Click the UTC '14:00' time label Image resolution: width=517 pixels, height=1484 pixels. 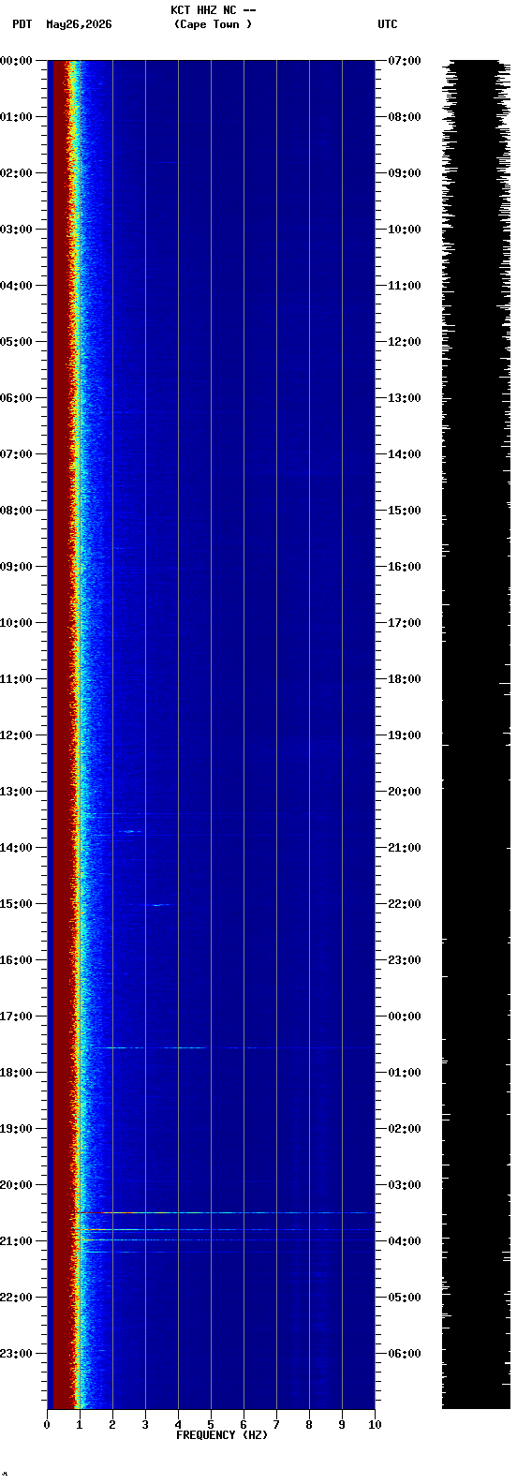click(x=405, y=454)
